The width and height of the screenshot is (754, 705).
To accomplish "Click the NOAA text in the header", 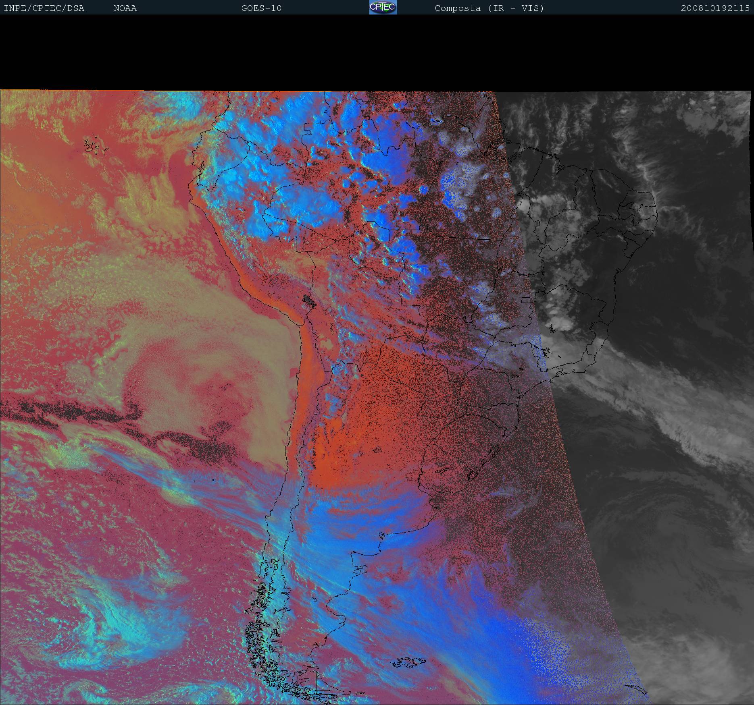I will tap(125, 8).
